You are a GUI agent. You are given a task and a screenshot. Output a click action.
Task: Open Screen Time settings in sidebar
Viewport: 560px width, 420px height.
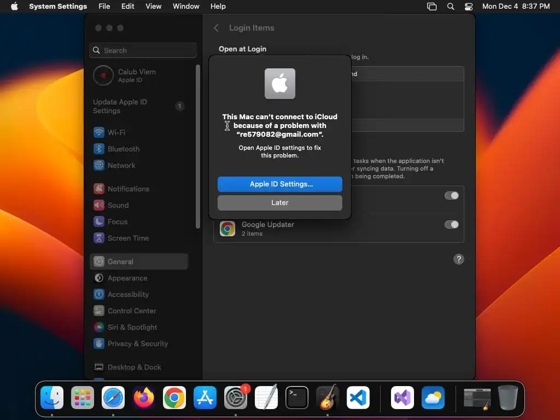coord(138,238)
